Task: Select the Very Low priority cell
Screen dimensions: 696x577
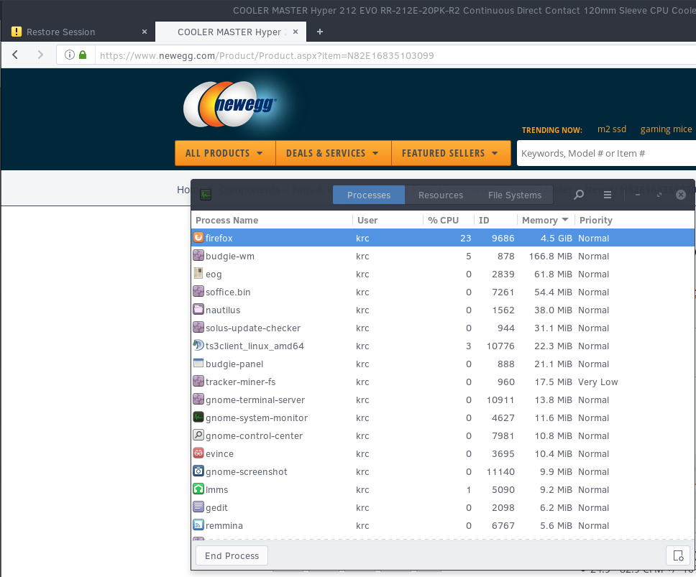Action: click(597, 382)
